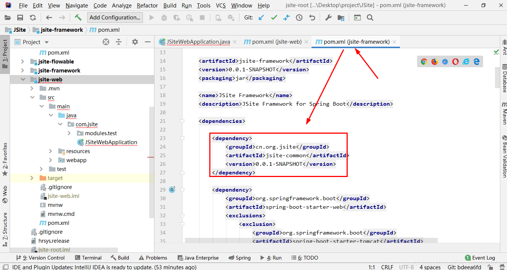Image resolution: width=507 pixels, height=270 pixels.
Task: Click the gutter icon on line 29
Action: coord(172,190)
